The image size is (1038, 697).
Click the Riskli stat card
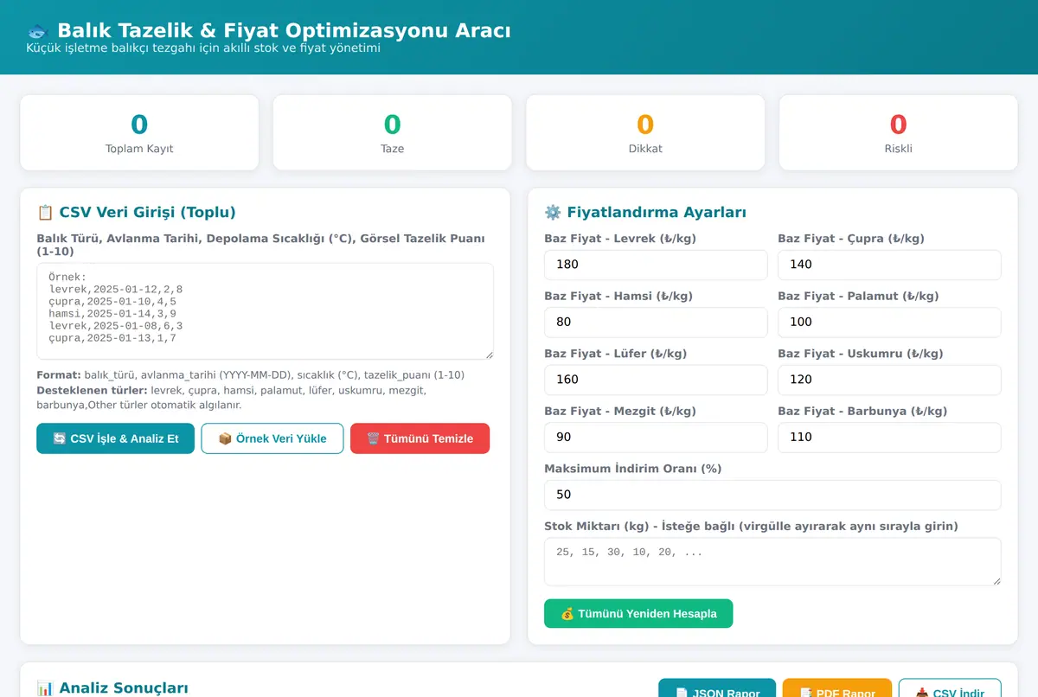pos(899,132)
